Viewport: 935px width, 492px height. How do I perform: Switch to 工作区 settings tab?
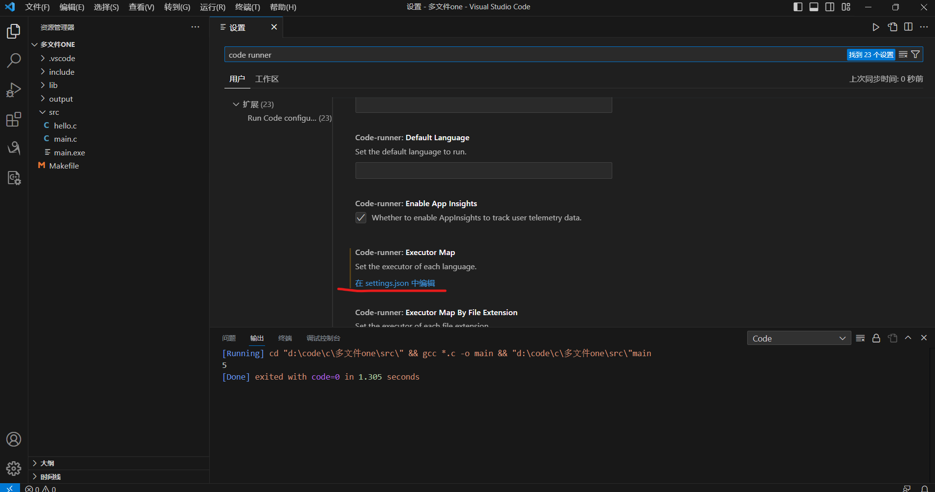pyautogui.click(x=267, y=79)
